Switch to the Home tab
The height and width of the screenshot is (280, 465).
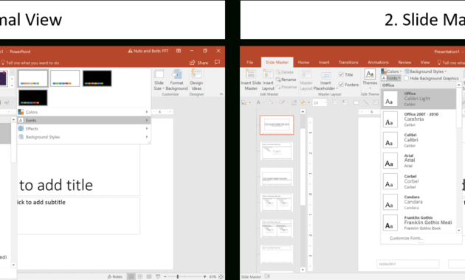tap(303, 62)
